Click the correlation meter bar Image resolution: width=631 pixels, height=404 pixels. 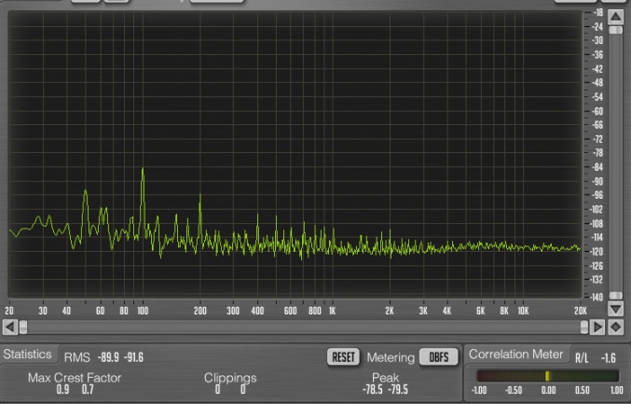[548, 376]
